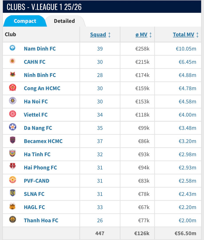Click the Nam Dinh FC club crest
The height and width of the screenshot is (240, 204).
coord(12,48)
